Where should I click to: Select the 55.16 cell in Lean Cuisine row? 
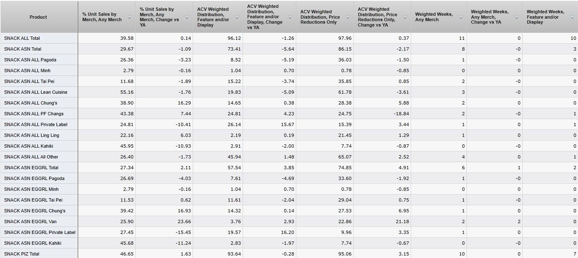coord(127,92)
